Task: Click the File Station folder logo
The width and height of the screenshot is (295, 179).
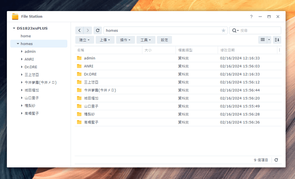Action: click(15, 16)
